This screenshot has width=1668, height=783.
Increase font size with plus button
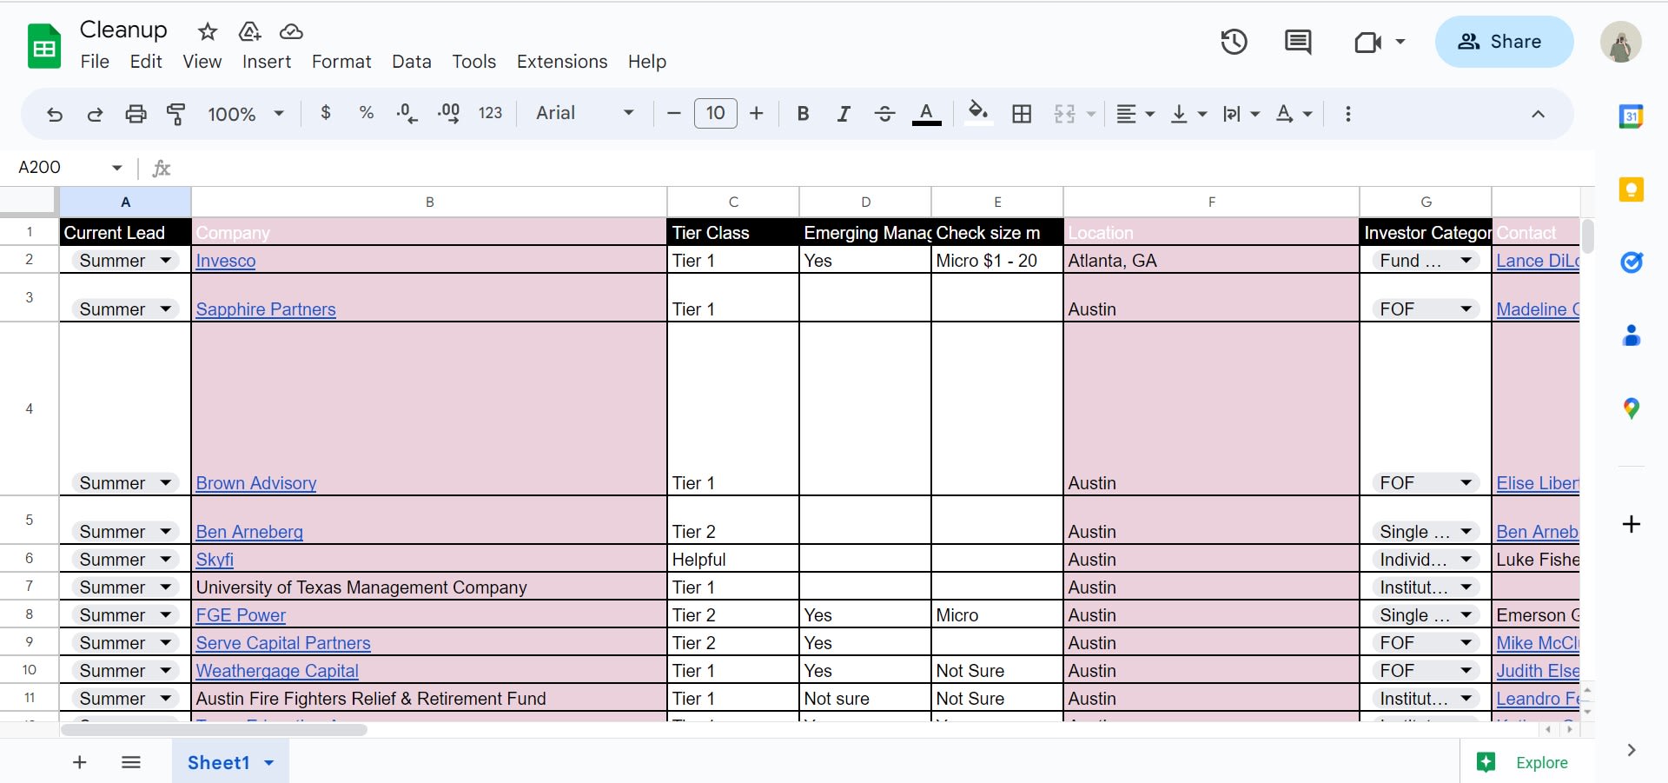pyautogui.click(x=756, y=113)
